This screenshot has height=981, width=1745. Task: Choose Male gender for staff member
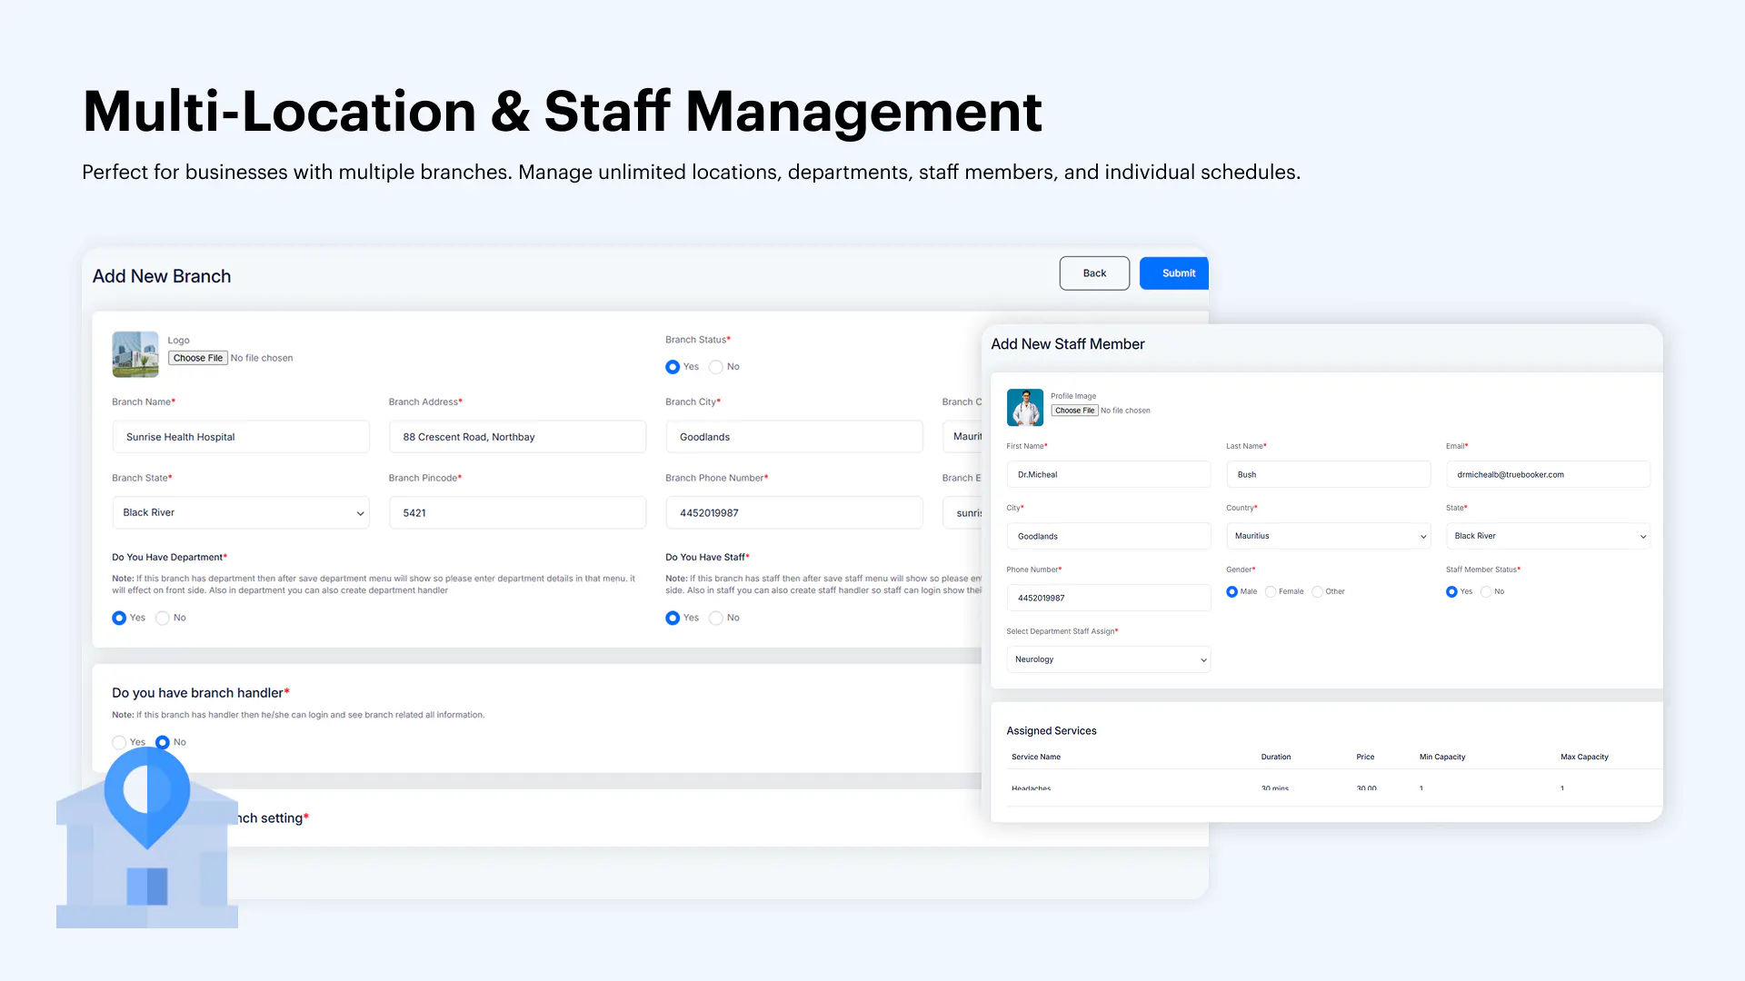coord(1231,591)
